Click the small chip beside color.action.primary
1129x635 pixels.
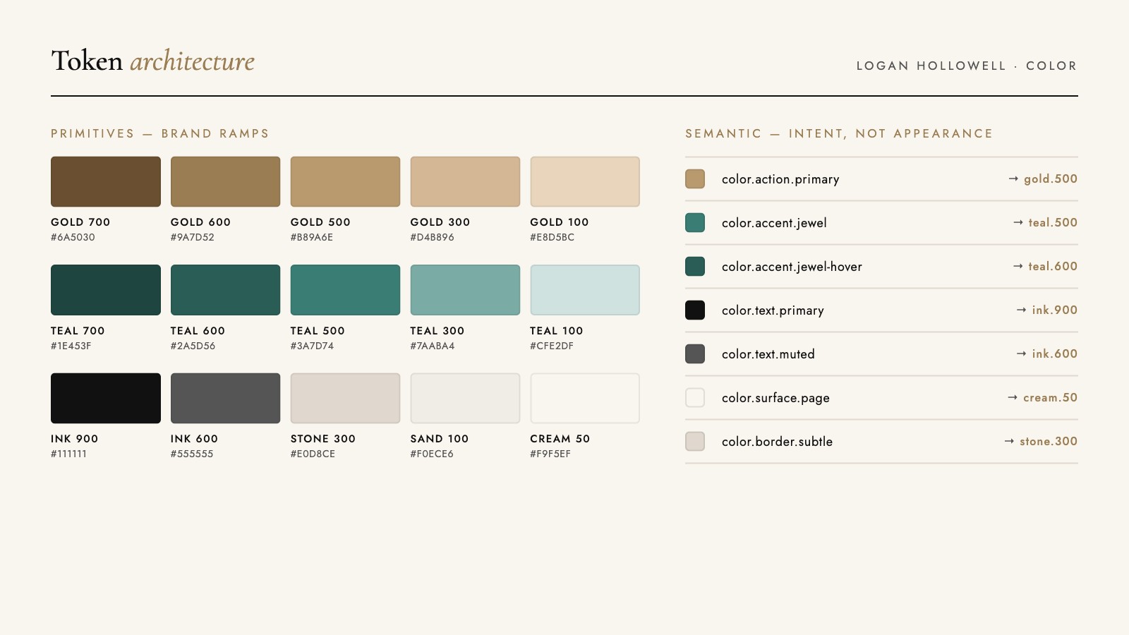[695, 179]
